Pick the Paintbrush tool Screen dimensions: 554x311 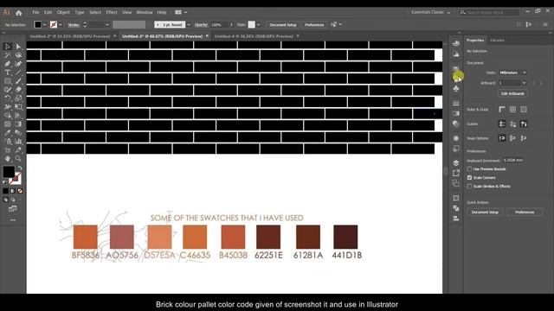pyautogui.click(x=18, y=81)
